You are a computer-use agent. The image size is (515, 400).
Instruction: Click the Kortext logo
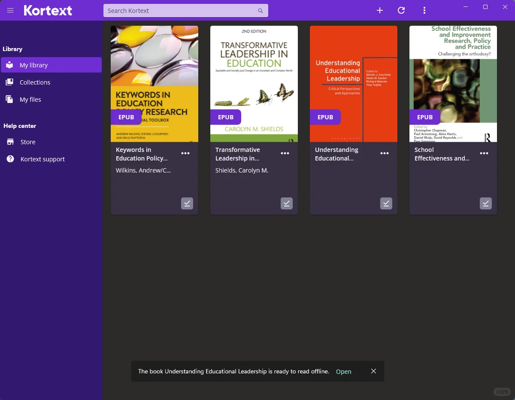point(48,10)
